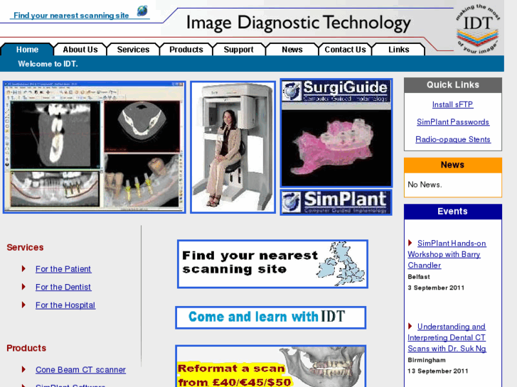This screenshot has width=517, height=387.
Task: Click the red Products section heading
Action: (26, 348)
